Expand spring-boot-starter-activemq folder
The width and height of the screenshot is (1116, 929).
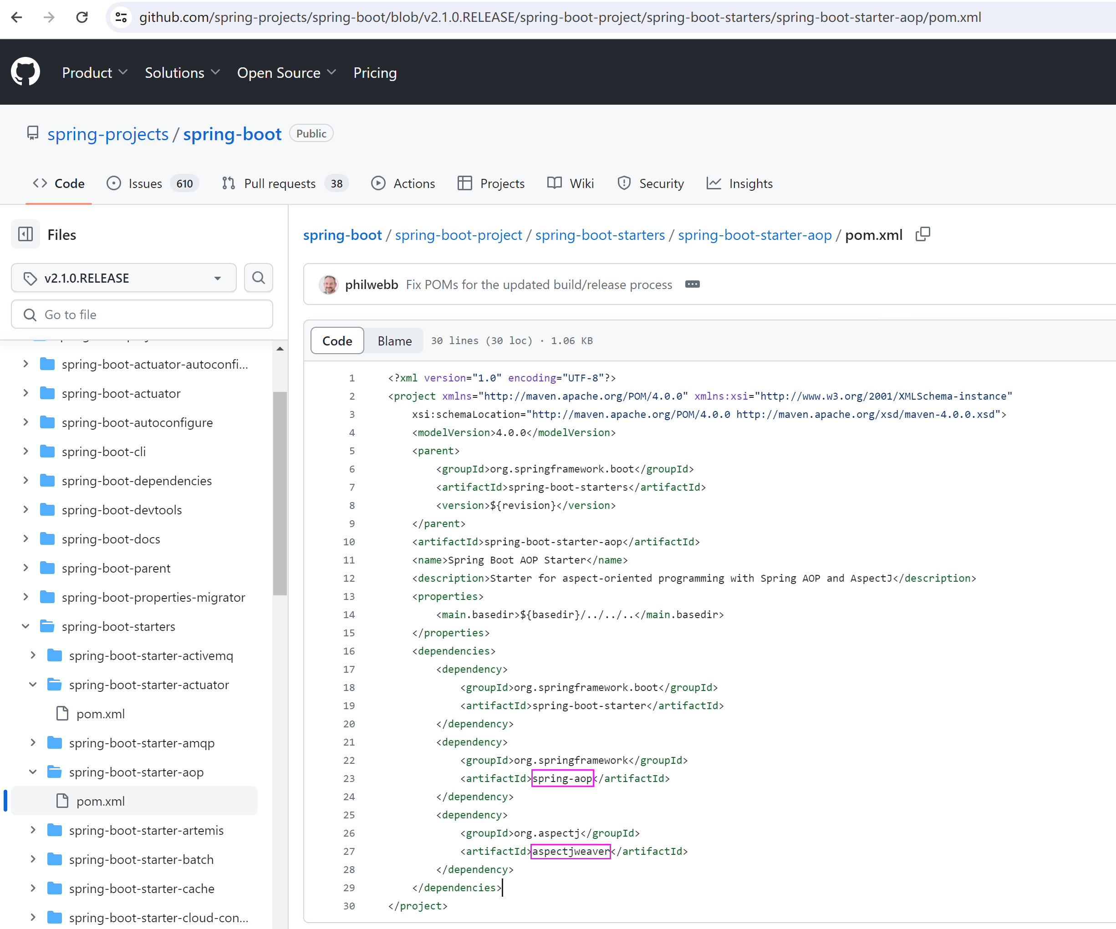(33, 655)
